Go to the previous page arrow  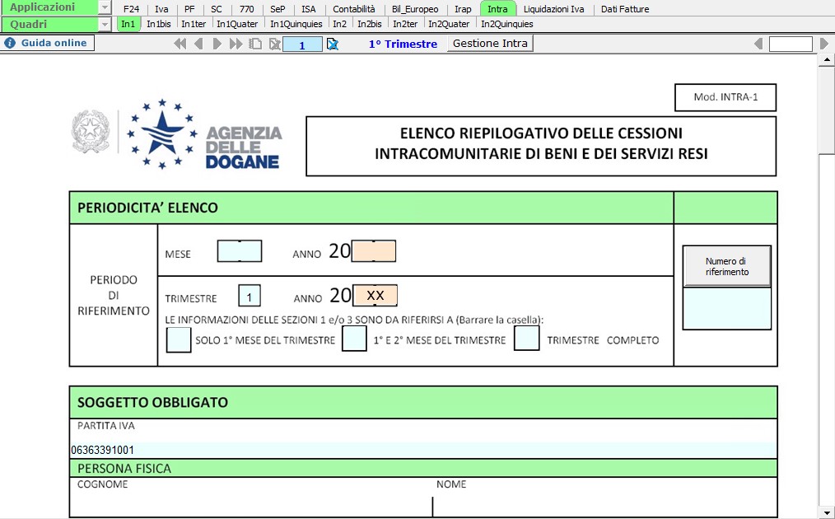coord(198,44)
